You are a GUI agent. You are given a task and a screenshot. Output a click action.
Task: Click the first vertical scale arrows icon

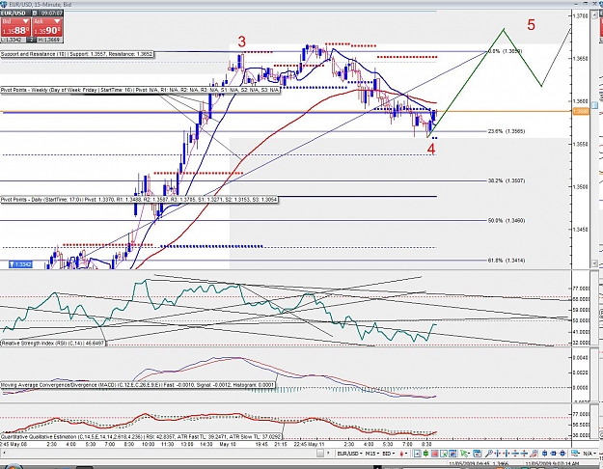tap(515, 454)
